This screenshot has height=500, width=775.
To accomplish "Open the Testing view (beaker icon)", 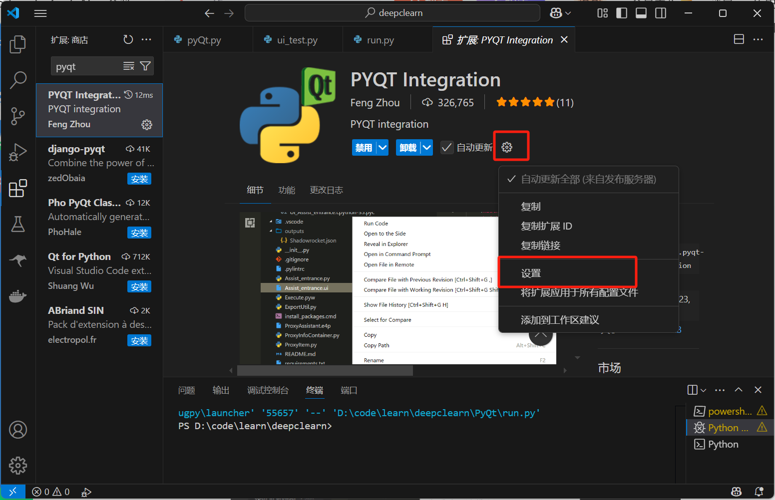I will tap(18, 224).
